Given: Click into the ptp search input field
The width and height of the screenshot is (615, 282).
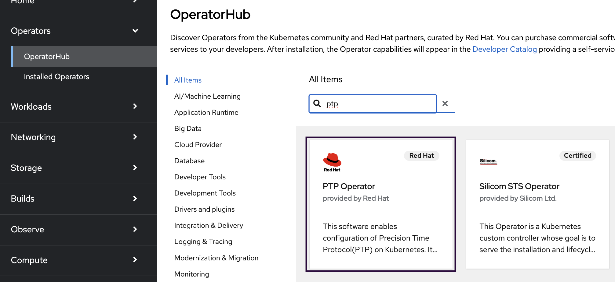Looking at the screenshot, I should [382, 104].
